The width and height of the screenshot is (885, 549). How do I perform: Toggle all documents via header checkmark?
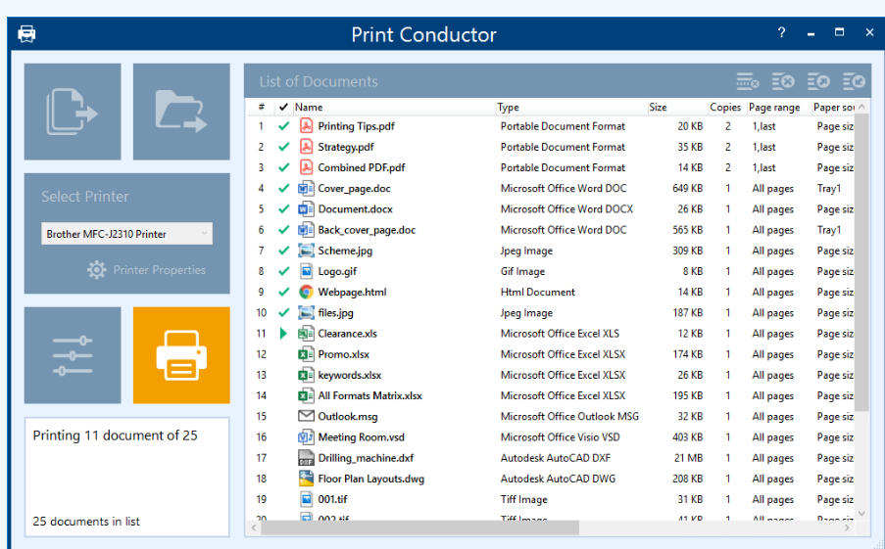[x=284, y=108]
